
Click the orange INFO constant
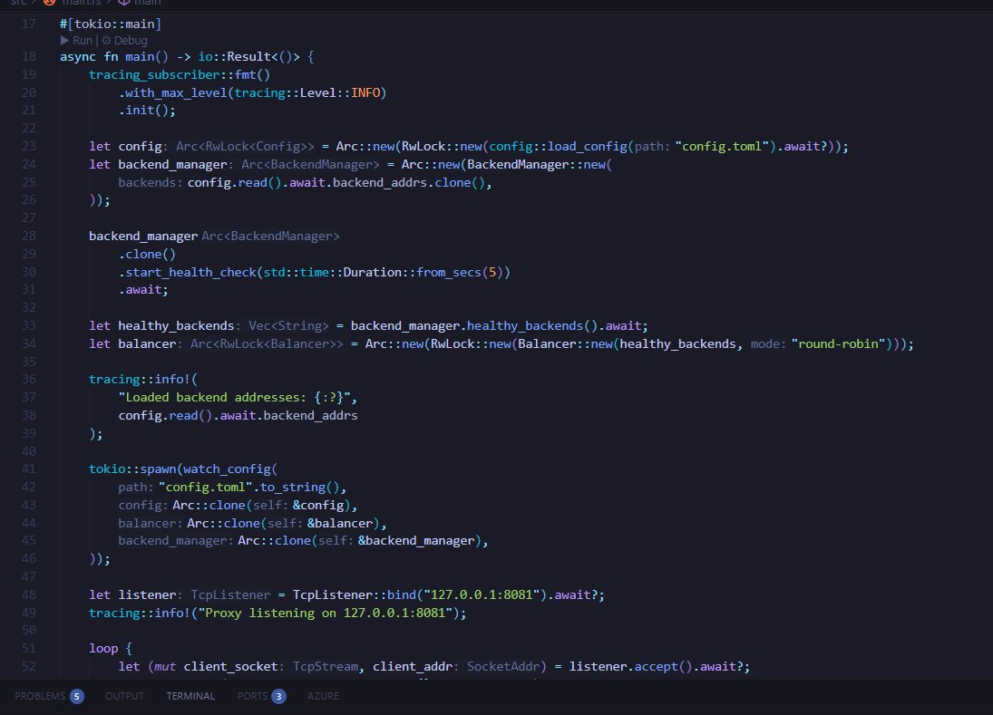click(x=365, y=92)
